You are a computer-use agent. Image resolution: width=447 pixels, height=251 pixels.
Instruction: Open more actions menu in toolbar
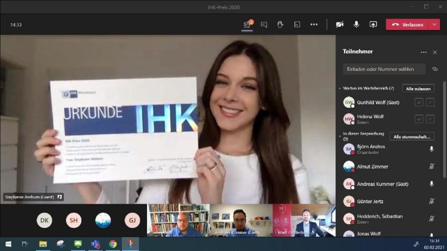pos(314,24)
